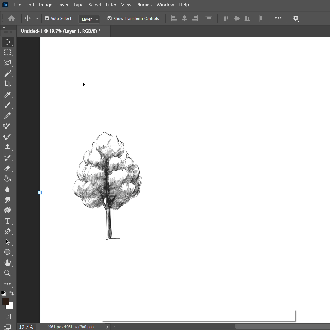The height and width of the screenshot is (330, 330).
Task: Select the Clone Stamp tool
Action: [7, 147]
